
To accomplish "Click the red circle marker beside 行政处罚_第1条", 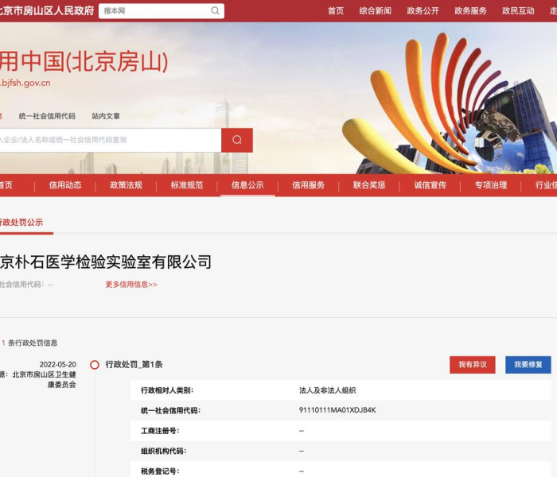I will (x=95, y=365).
